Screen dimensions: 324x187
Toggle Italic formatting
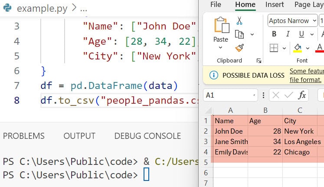click(288, 34)
